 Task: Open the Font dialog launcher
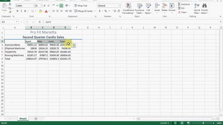[49, 16]
